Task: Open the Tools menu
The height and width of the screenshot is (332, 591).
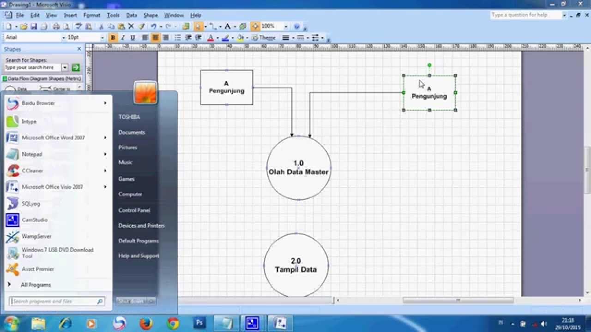Action: (x=113, y=15)
